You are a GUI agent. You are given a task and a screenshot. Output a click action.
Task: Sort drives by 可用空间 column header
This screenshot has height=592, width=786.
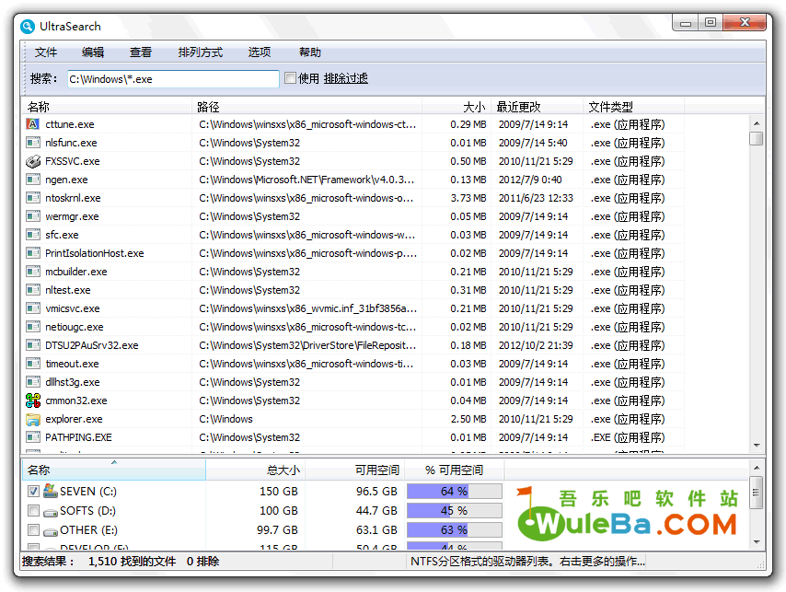pyautogui.click(x=354, y=470)
